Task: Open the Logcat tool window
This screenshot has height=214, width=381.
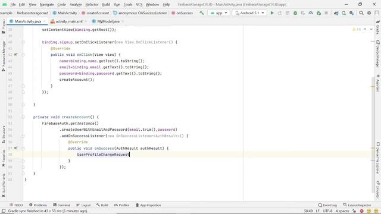Action: click(x=83, y=205)
